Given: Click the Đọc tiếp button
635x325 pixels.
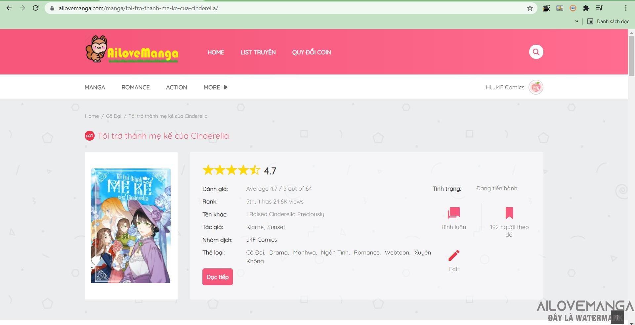Looking at the screenshot, I should (217, 277).
